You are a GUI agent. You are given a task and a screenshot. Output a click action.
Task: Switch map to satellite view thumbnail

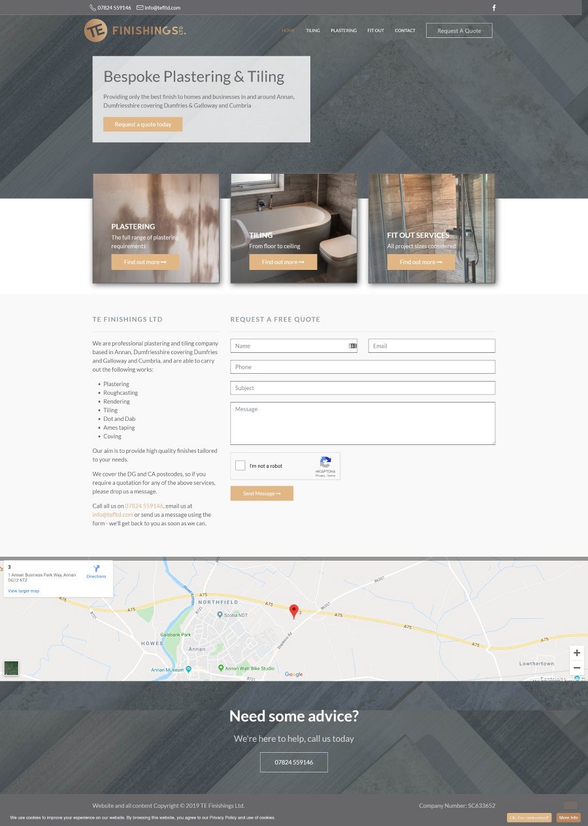click(x=11, y=668)
